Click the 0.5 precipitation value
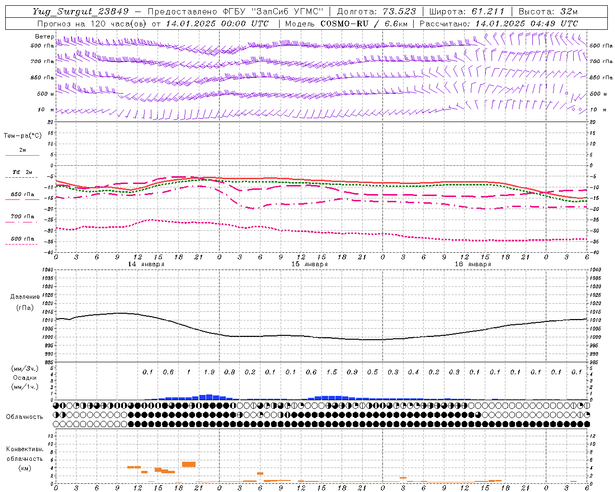 [372, 372]
